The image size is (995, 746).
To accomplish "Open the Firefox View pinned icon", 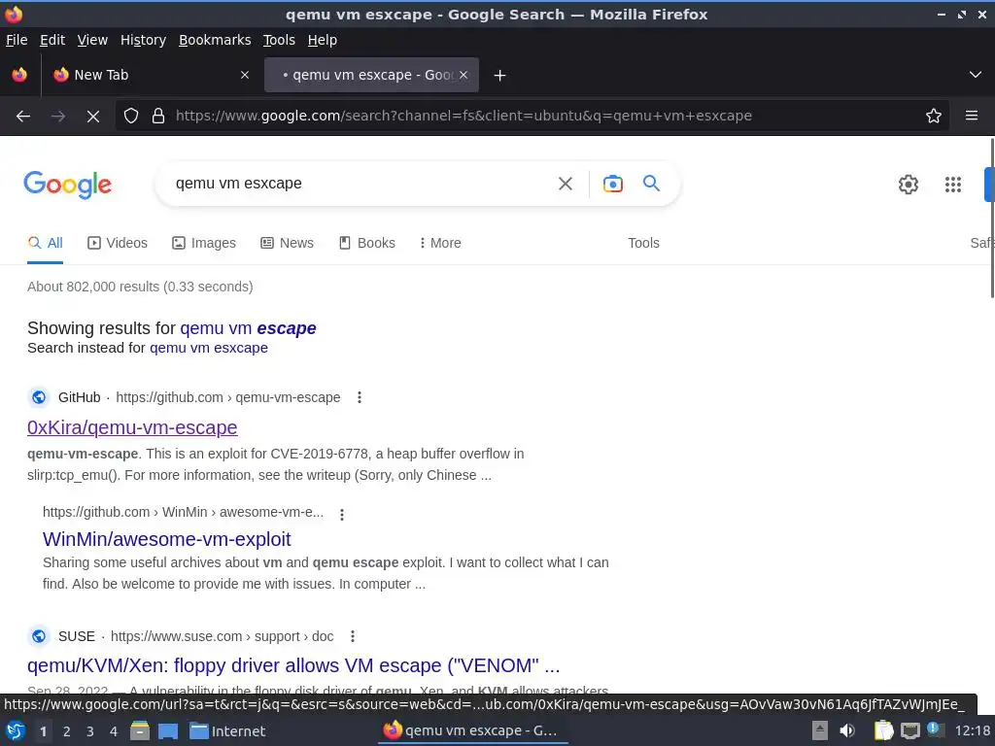I will coord(19,75).
